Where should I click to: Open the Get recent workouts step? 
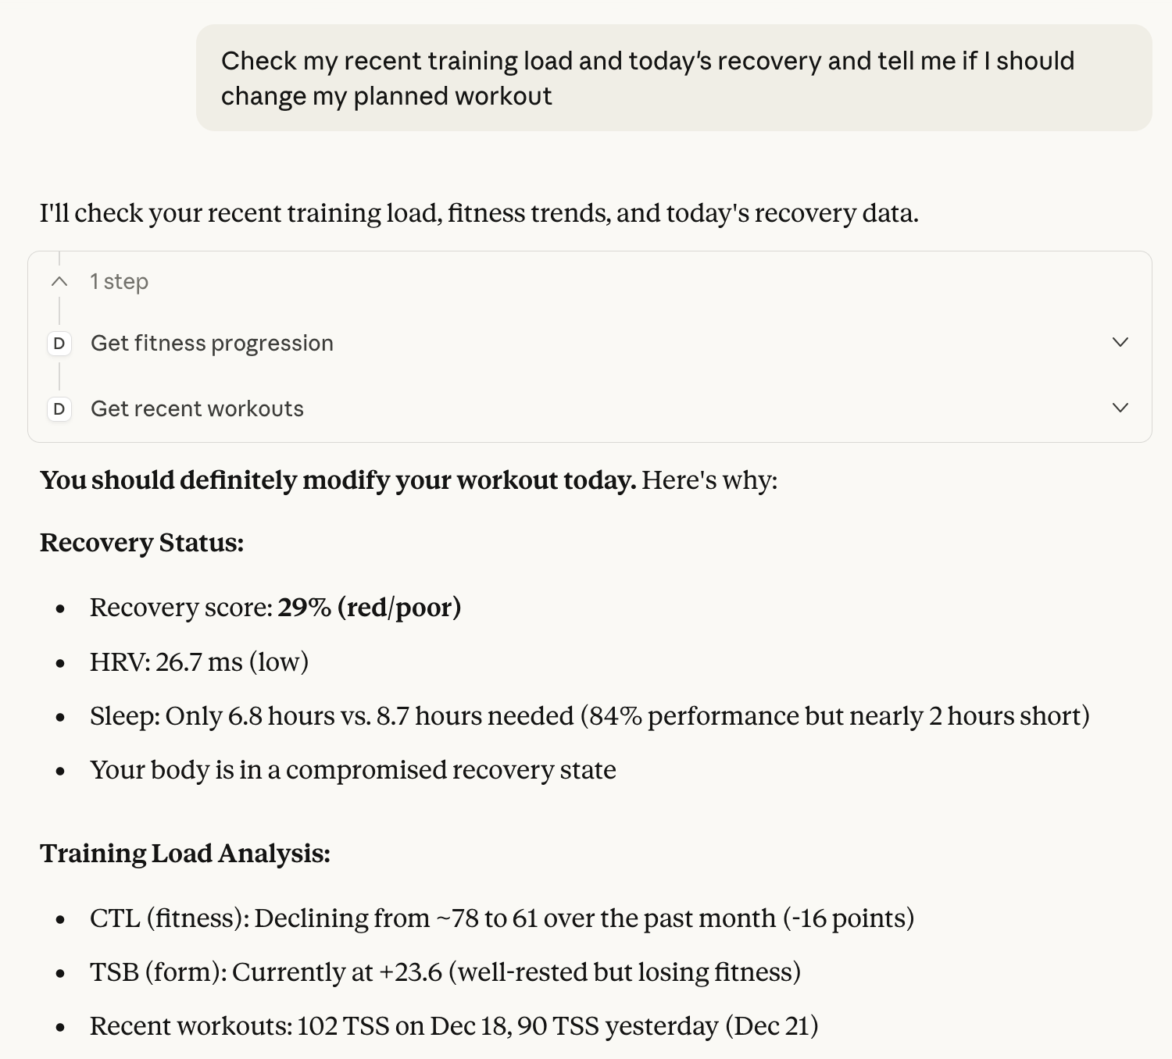point(197,409)
